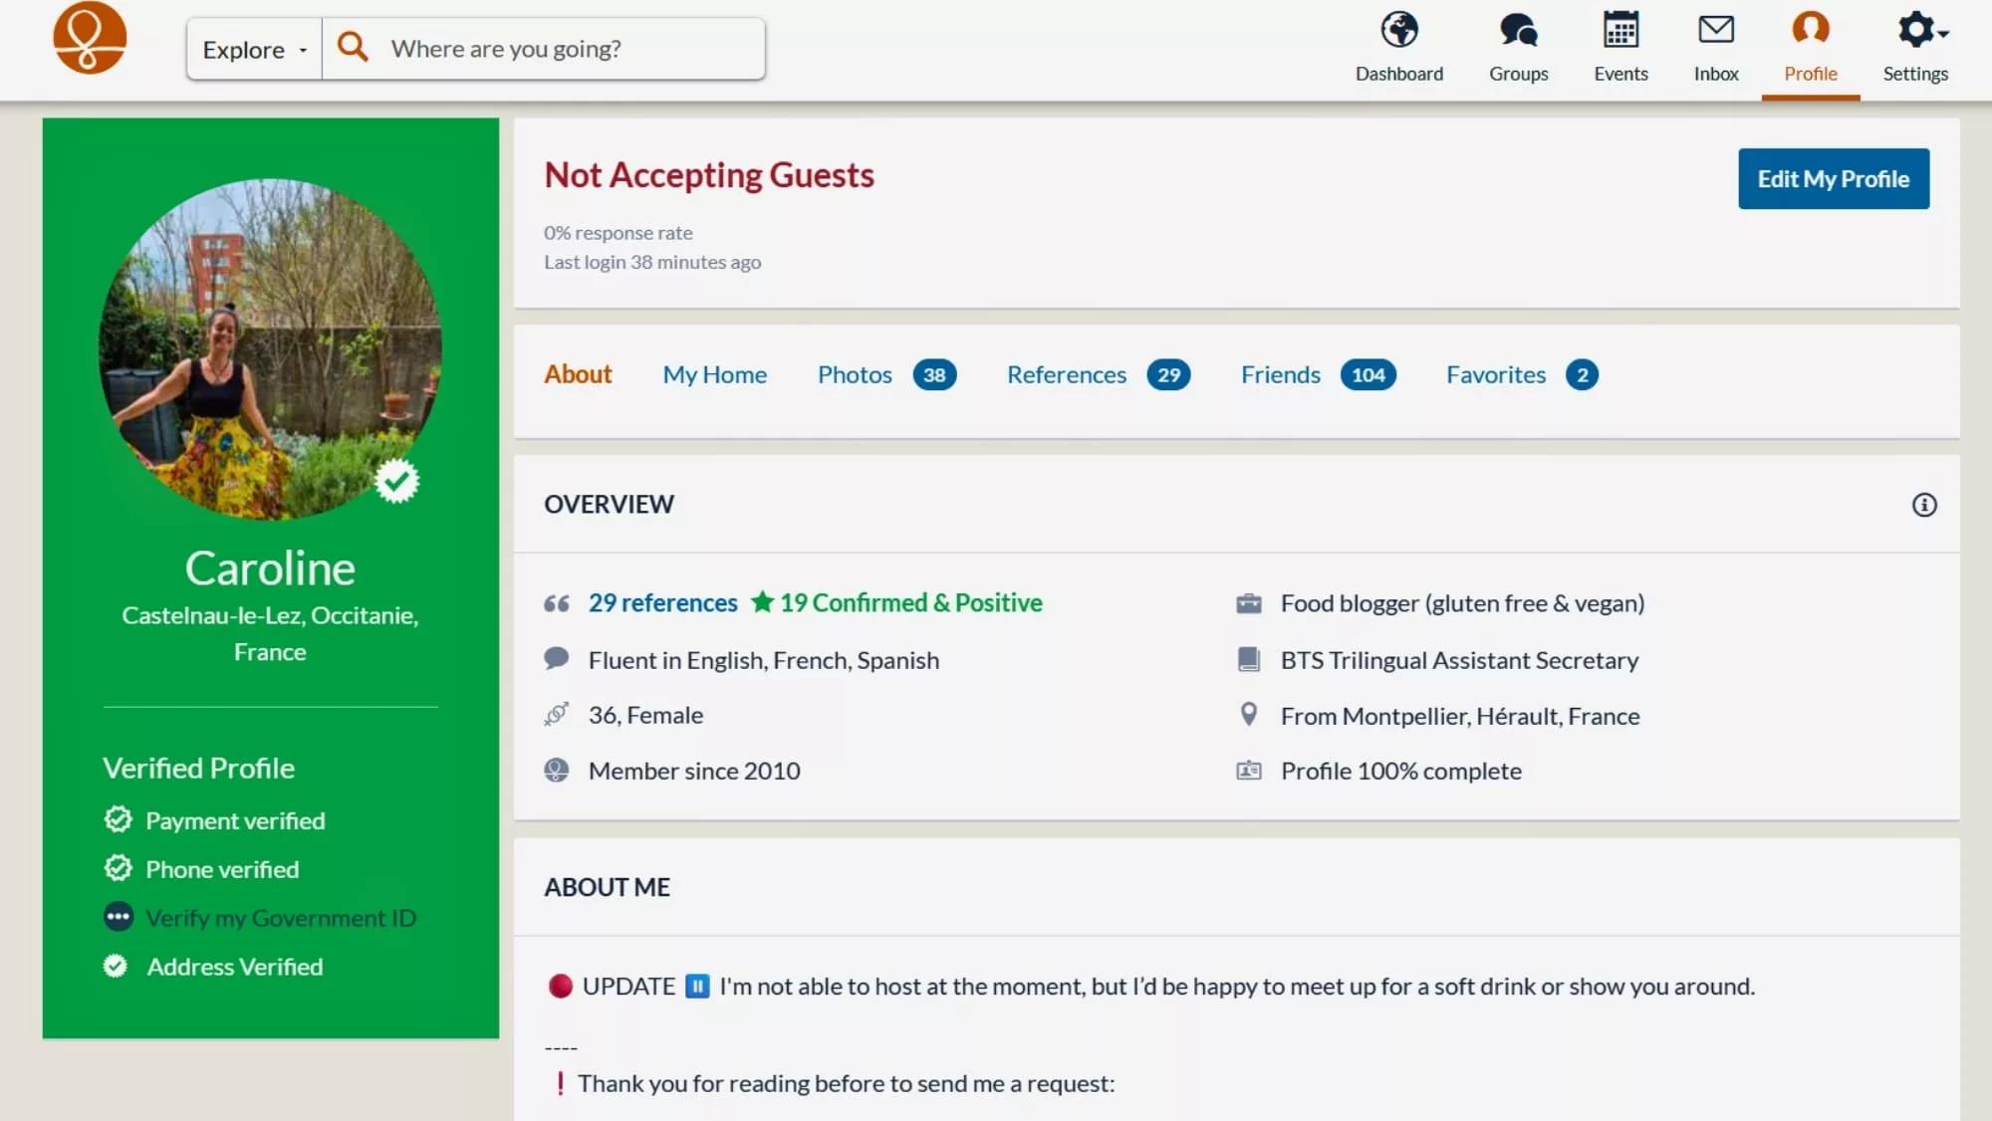Click the 'ABOUT ME' section heading
1992x1121 pixels.
coord(607,887)
